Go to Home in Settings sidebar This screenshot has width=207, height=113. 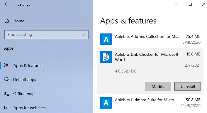[19, 21]
